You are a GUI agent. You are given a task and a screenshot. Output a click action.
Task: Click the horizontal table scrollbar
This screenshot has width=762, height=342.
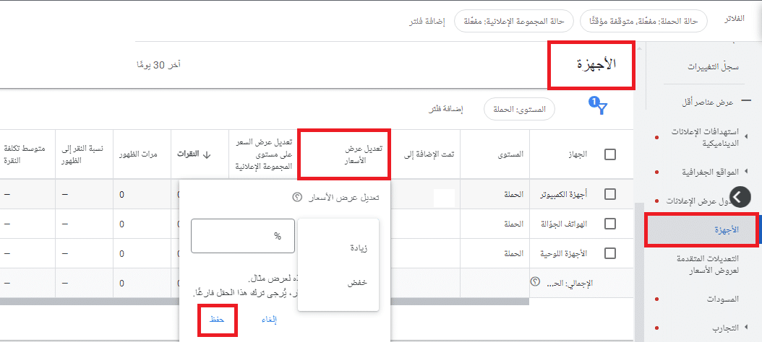[x=265, y=302]
